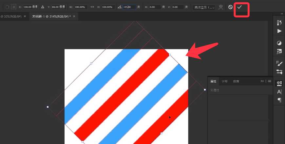Open the properties panel flyout menu

(x=269, y=81)
